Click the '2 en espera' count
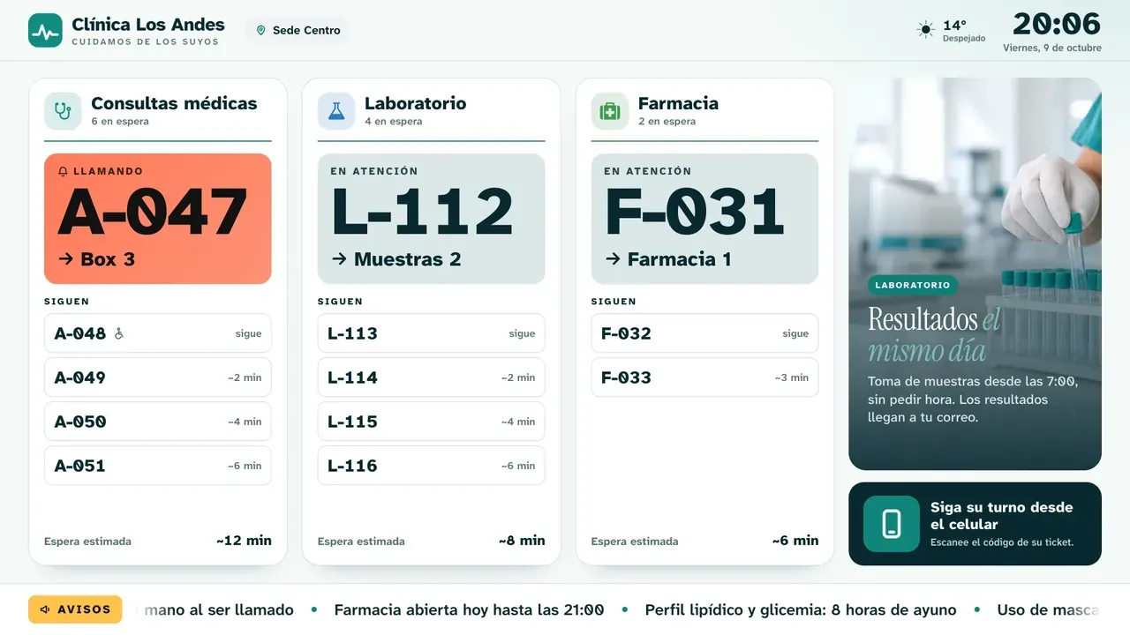 click(x=667, y=122)
